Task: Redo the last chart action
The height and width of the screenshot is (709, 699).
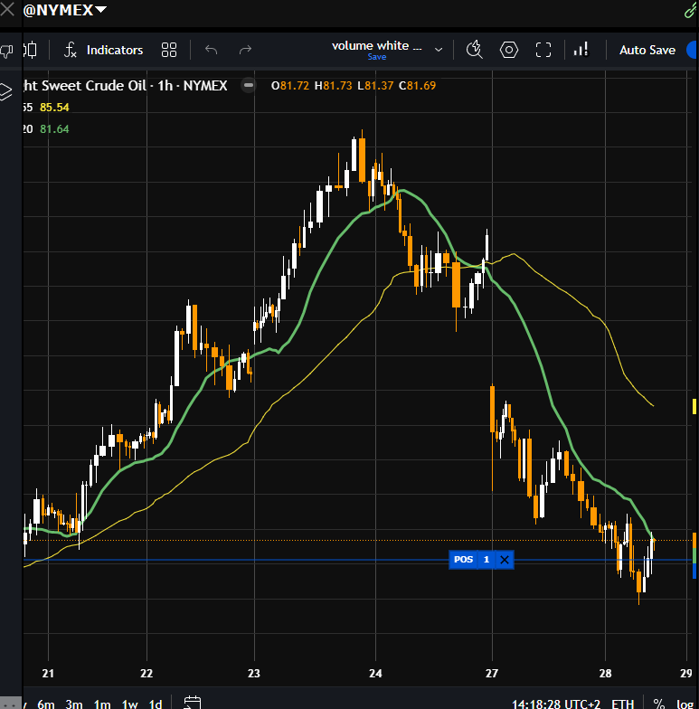Action: point(245,50)
